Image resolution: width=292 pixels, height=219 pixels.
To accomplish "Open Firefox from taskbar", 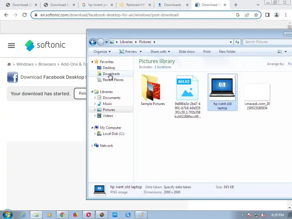I will (75, 215).
